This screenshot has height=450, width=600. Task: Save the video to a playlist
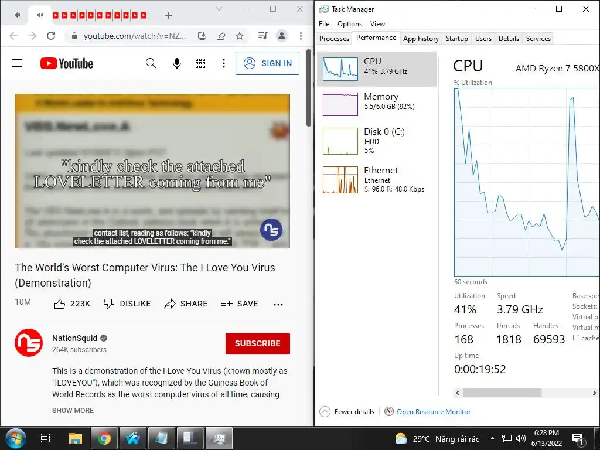click(x=240, y=304)
